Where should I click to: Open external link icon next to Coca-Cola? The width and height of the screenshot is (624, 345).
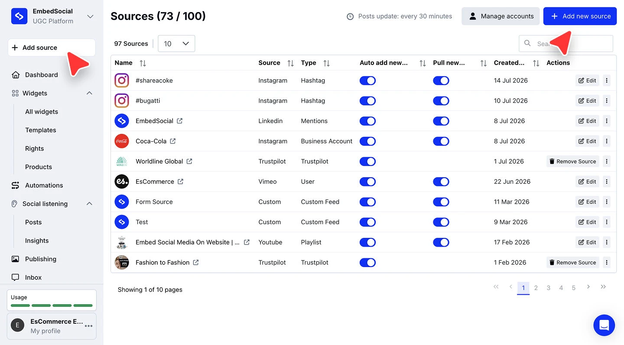pos(173,141)
